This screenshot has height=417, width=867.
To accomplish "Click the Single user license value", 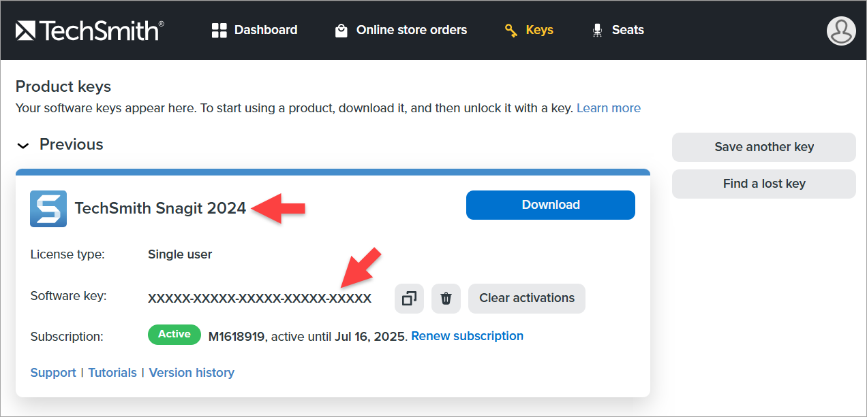I will coord(180,254).
